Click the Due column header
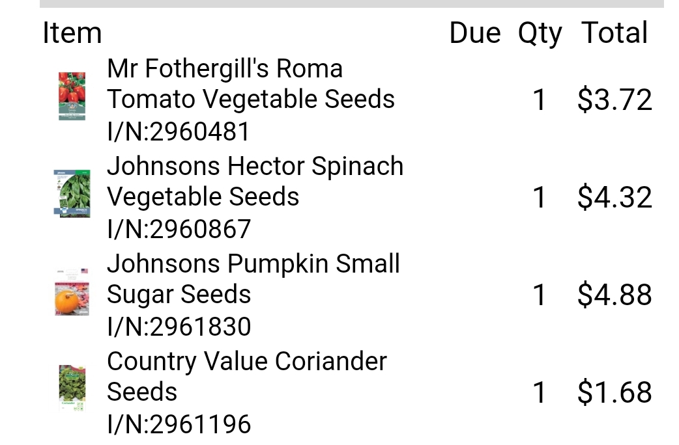 [475, 33]
